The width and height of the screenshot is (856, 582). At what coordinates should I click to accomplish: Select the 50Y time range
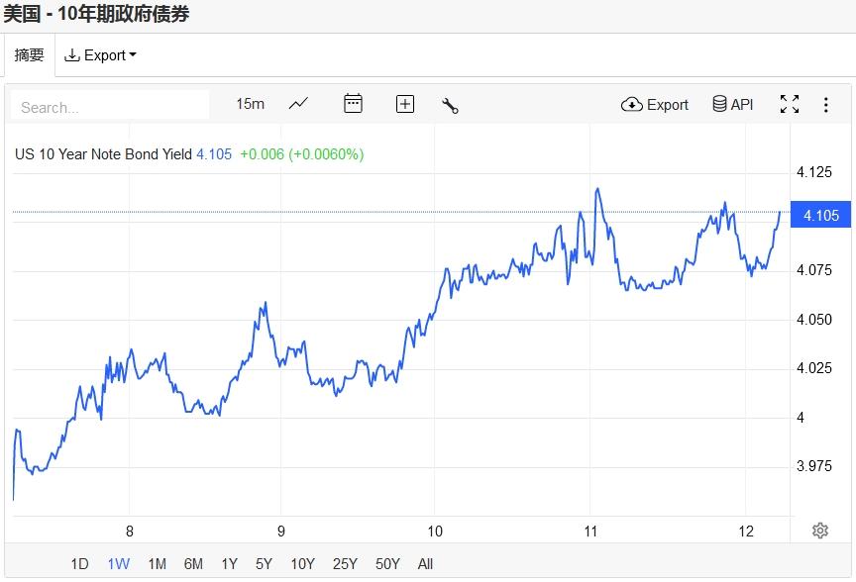(387, 564)
